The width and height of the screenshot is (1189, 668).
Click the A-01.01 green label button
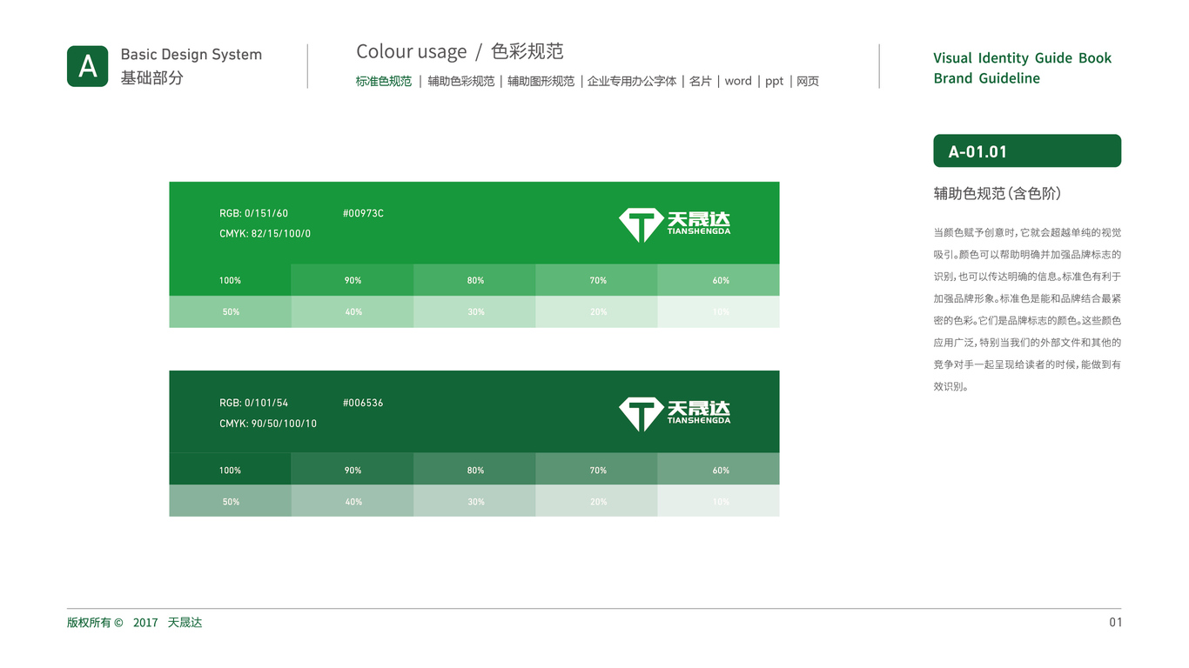click(1027, 150)
